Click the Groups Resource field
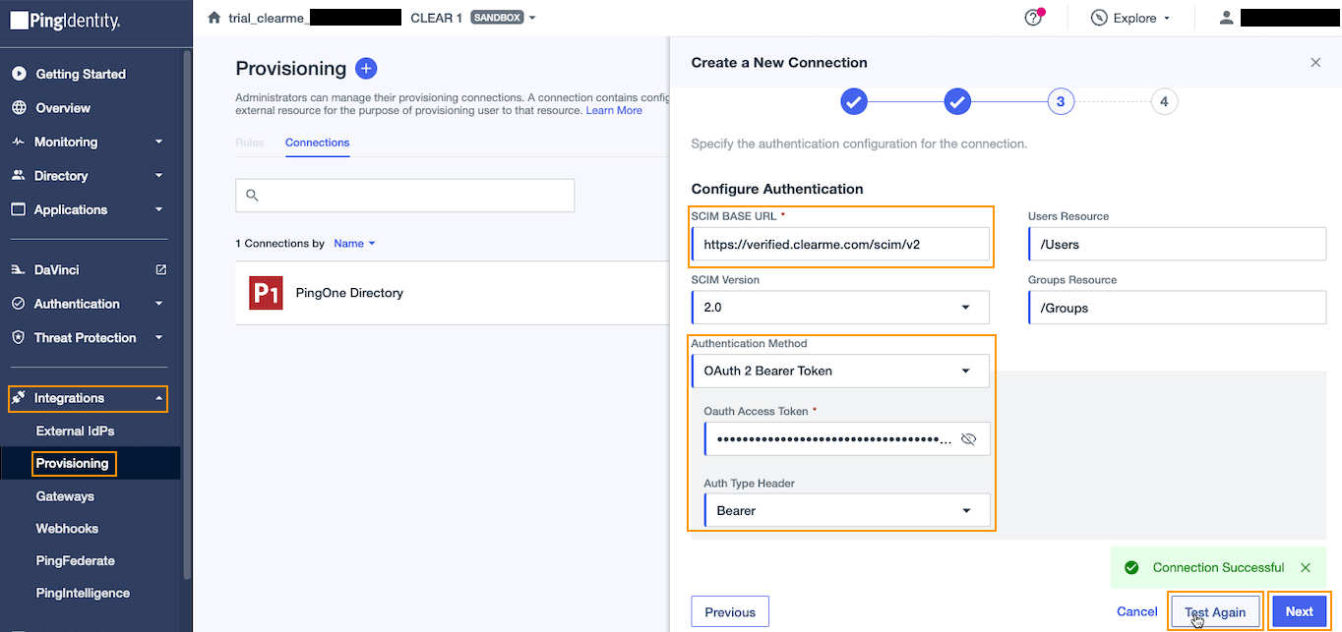 (x=1177, y=307)
